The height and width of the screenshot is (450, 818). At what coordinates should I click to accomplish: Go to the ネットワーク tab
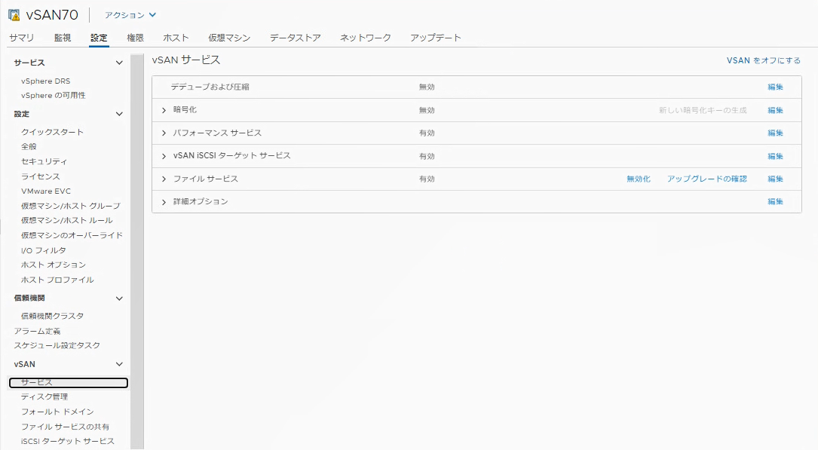[x=365, y=38]
